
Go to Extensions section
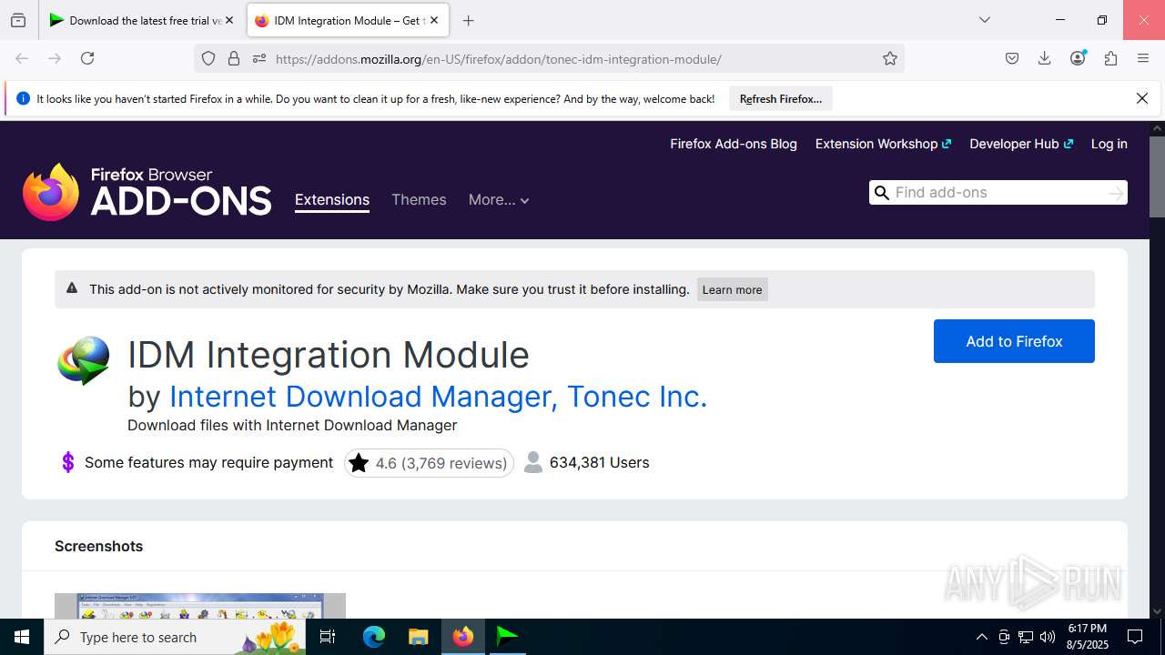pyautogui.click(x=332, y=199)
